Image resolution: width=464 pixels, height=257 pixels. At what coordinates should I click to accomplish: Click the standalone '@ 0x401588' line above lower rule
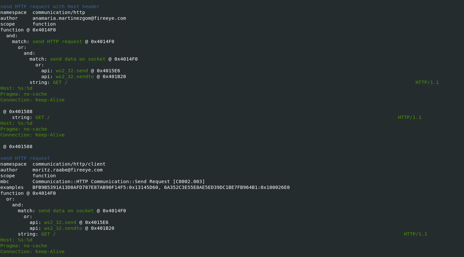pyautogui.click(x=18, y=146)
